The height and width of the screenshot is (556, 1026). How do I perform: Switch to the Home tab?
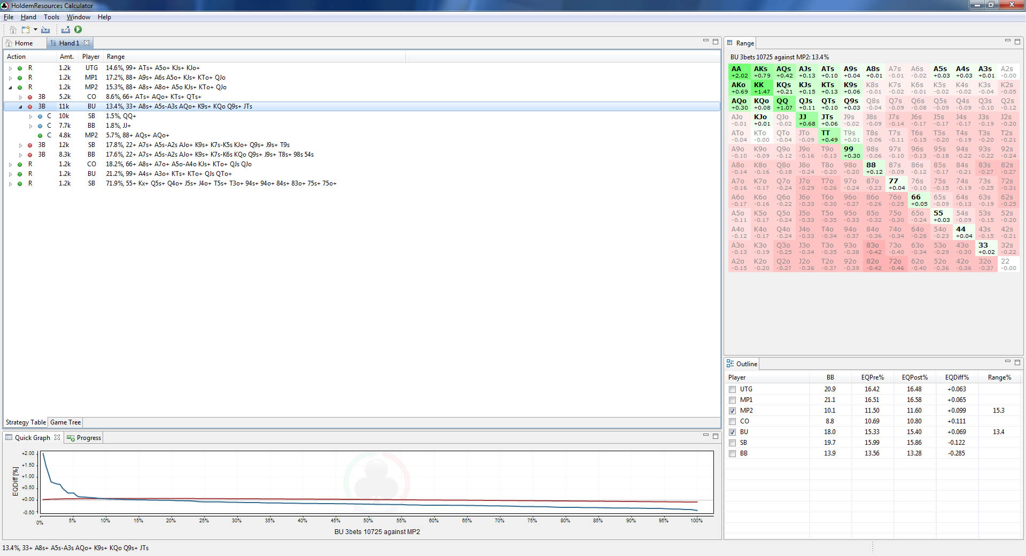pos(19,43)
